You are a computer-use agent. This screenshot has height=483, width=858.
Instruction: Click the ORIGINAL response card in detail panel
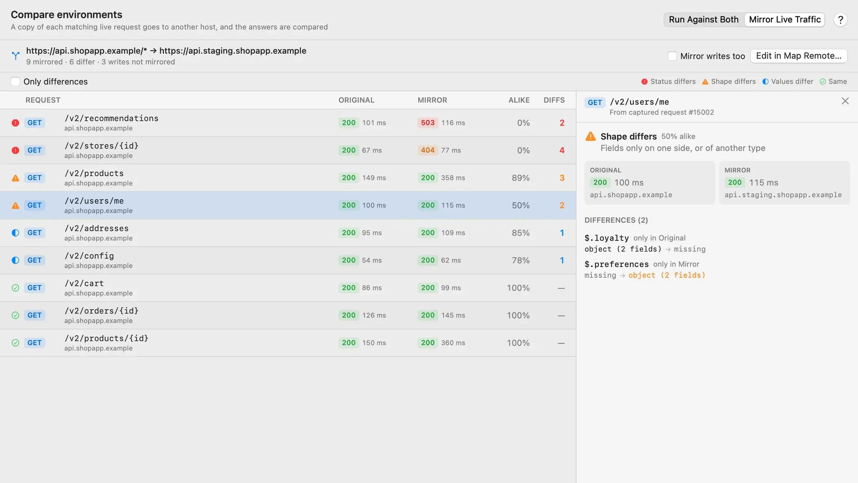650,183
